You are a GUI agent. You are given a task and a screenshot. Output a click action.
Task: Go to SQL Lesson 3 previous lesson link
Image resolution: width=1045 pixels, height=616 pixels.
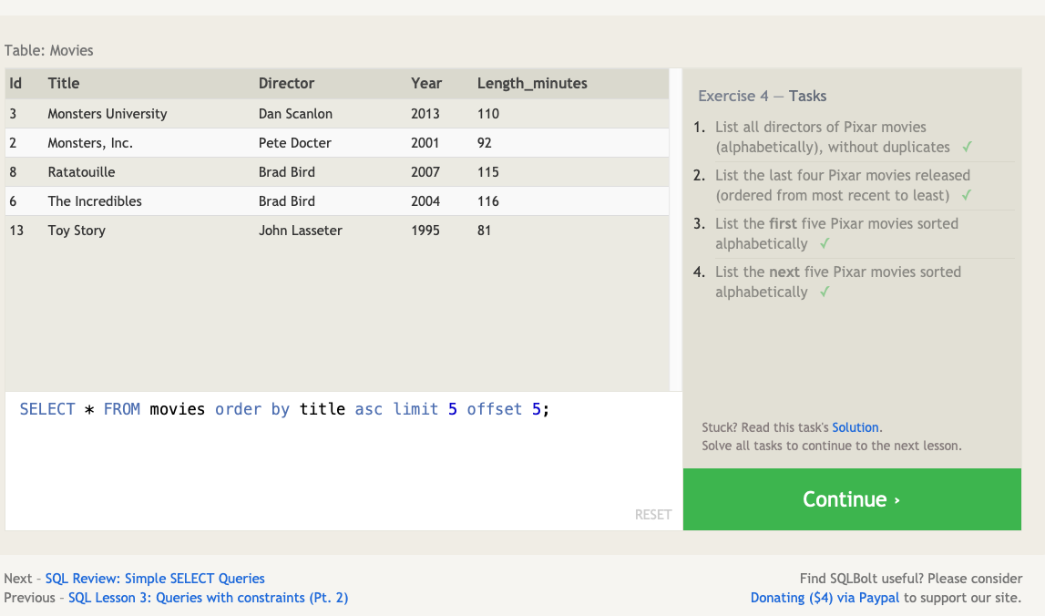208,598
